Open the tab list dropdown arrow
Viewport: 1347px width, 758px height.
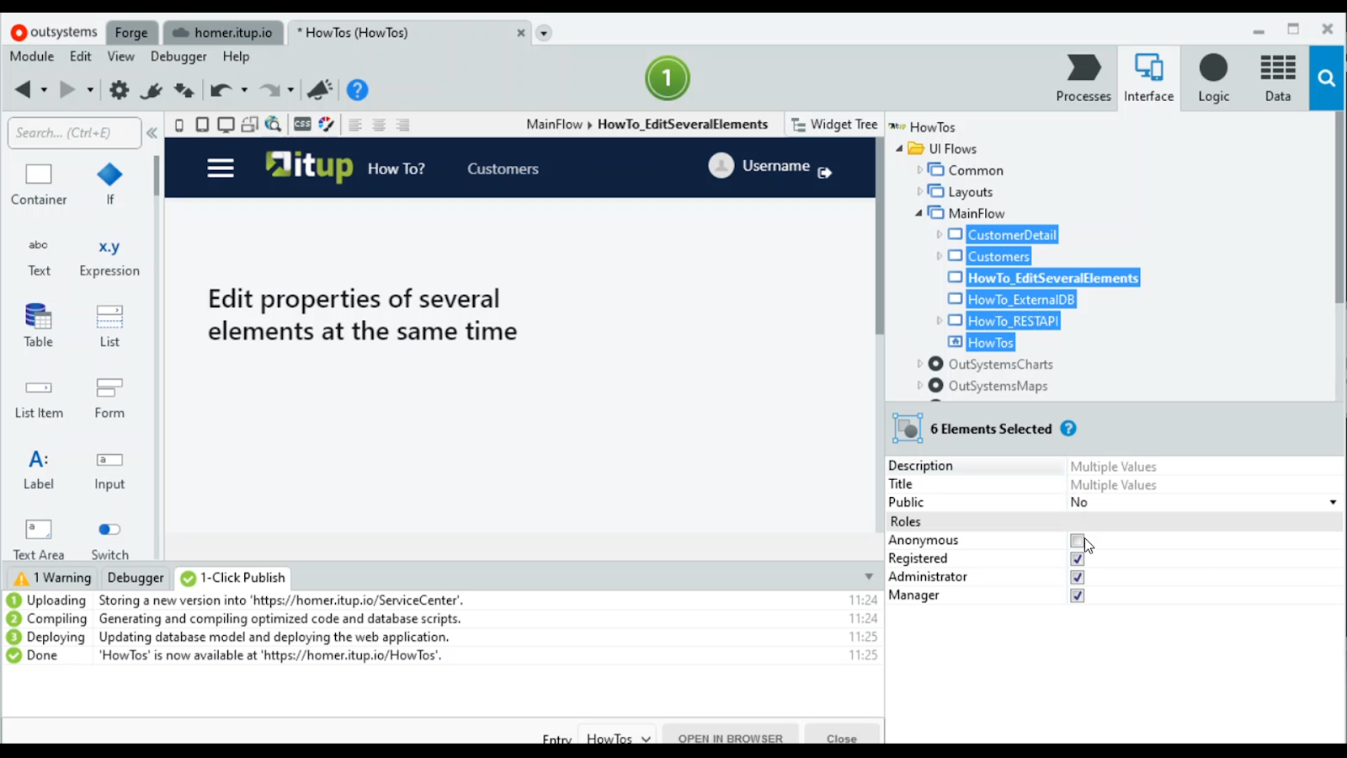click(544, 34)
